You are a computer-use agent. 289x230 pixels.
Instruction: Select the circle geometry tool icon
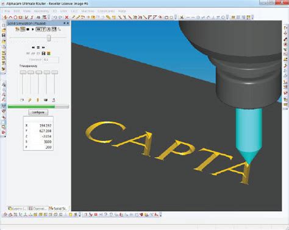pyautogui.click(x=15, y=18)
